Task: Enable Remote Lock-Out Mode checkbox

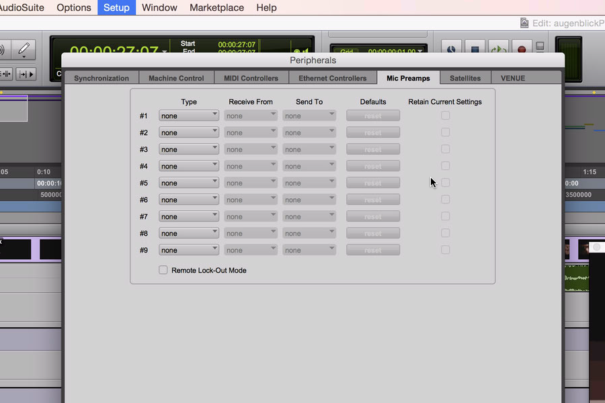Action: point(163,270)
